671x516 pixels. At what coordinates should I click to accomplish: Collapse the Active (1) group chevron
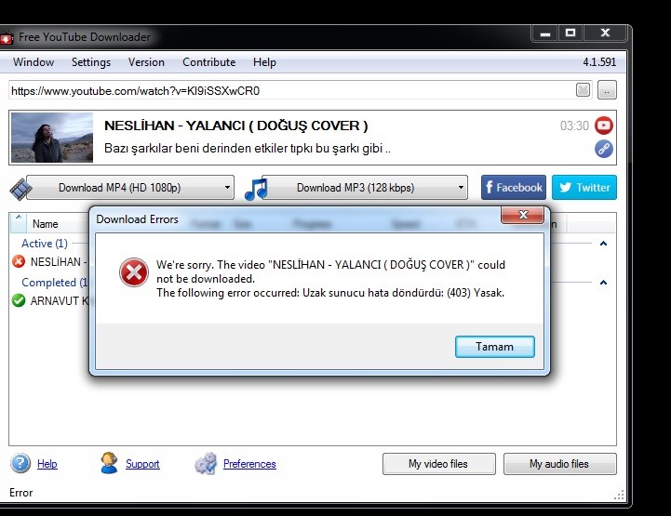tap(603, 244)
